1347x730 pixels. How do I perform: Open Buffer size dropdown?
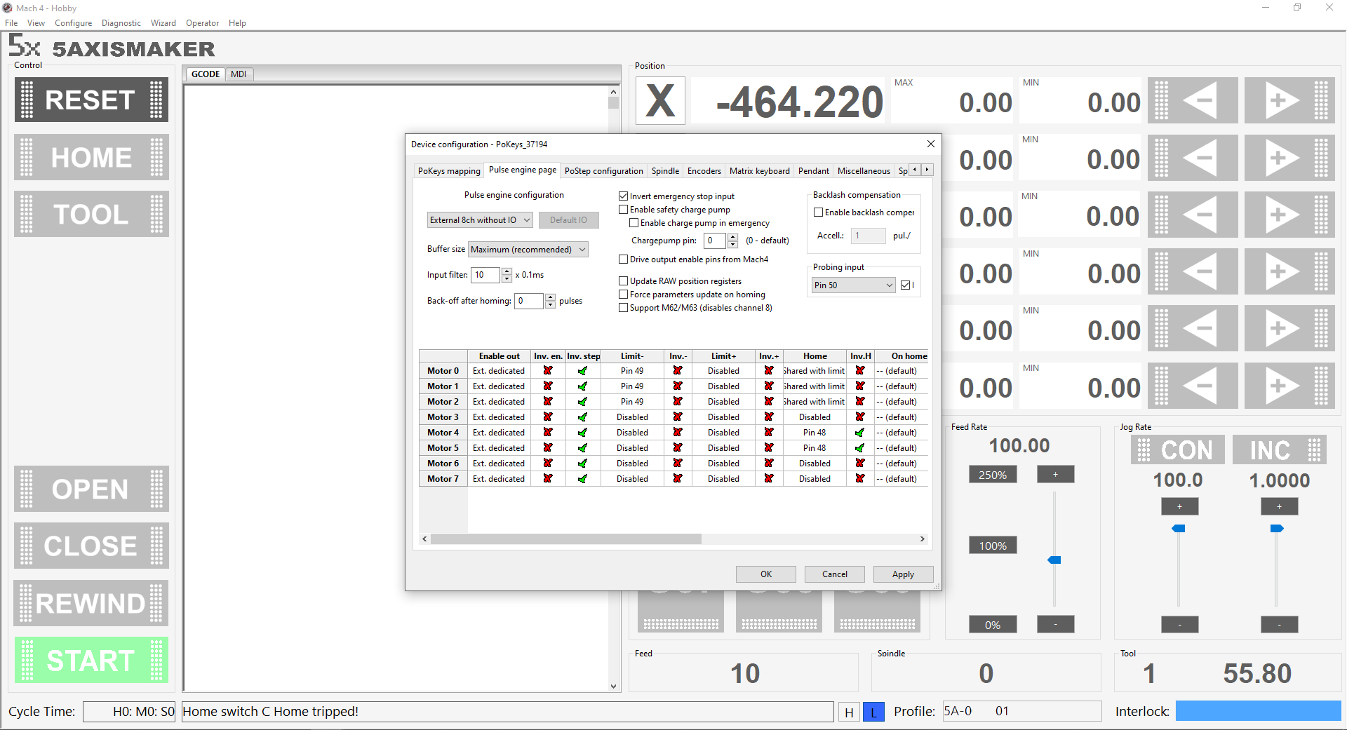point(528,250)
